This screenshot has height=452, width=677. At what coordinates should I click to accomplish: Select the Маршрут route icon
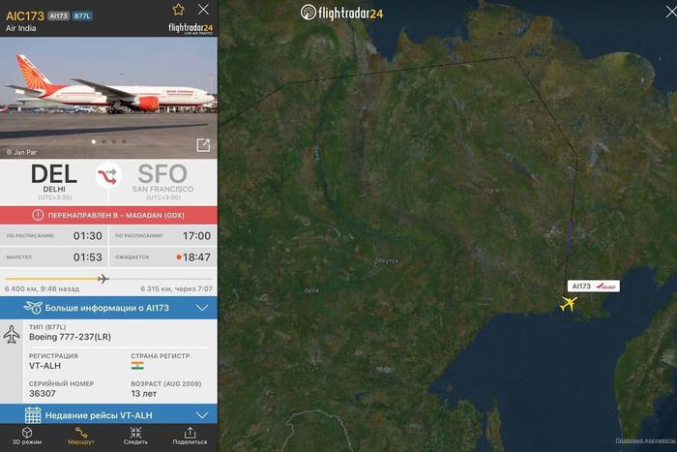coord(80,436)
